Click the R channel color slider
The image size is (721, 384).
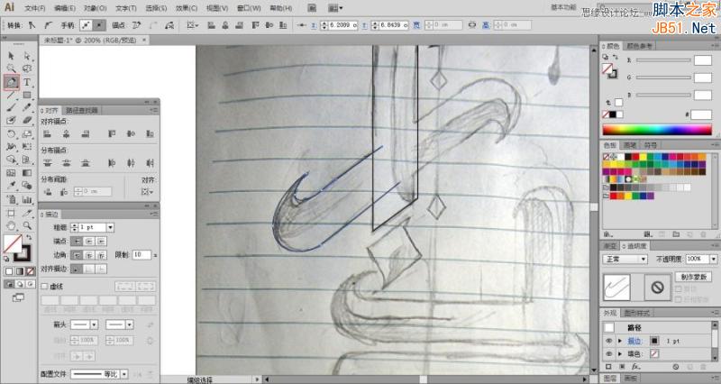[663, 60]
